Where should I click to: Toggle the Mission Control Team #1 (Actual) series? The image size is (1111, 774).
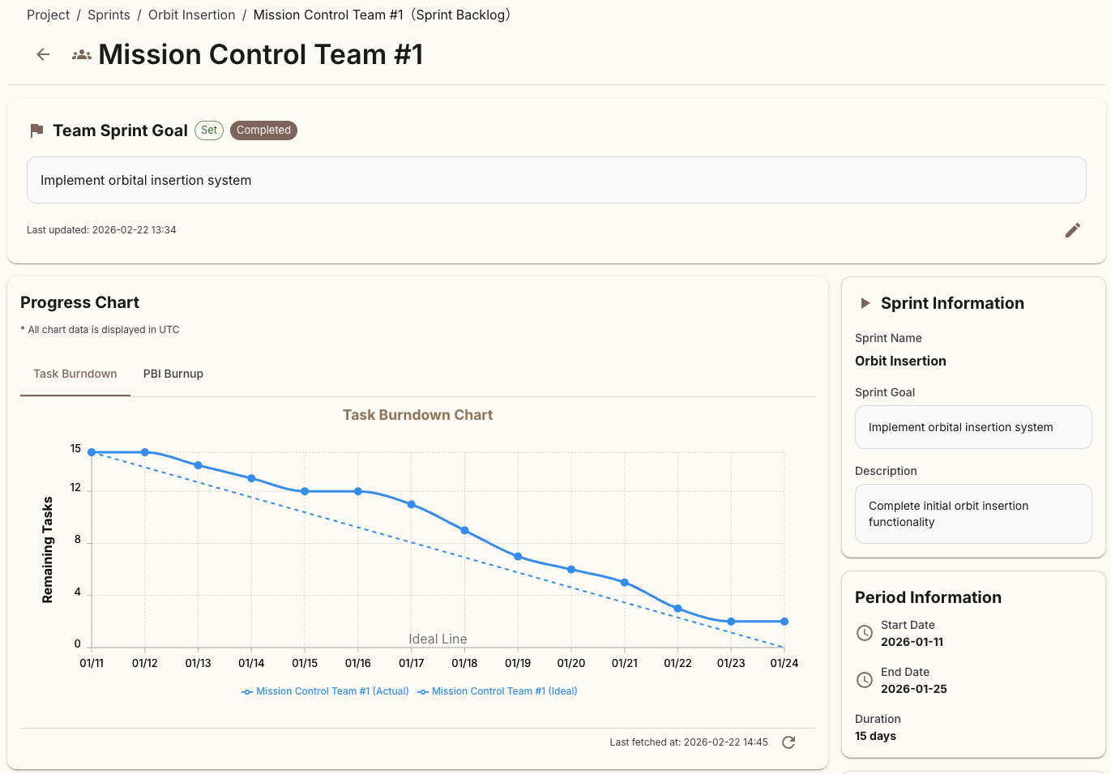(324, 691)
